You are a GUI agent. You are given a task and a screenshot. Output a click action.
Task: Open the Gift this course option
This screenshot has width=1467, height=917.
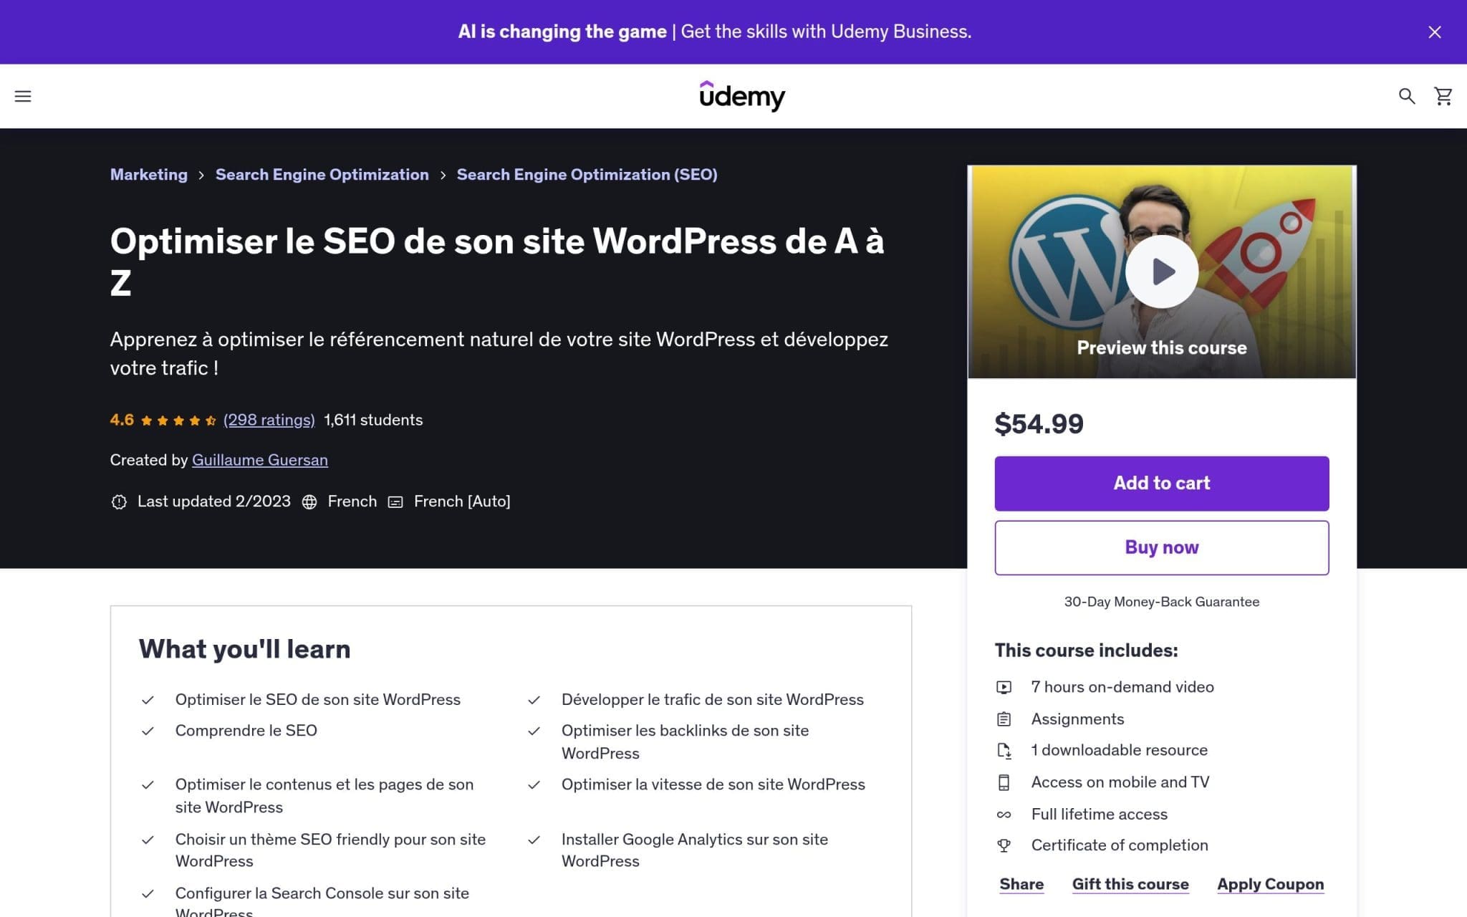click(x=1130, y=884)
